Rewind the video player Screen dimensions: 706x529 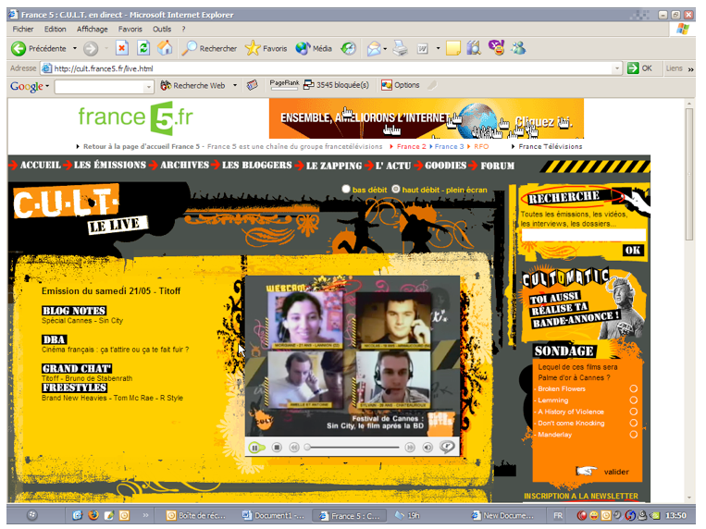click(x=294, y=448)
